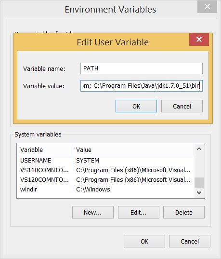Close the Environment Variables window
221x259 pixels.
[x=207, y=7]
